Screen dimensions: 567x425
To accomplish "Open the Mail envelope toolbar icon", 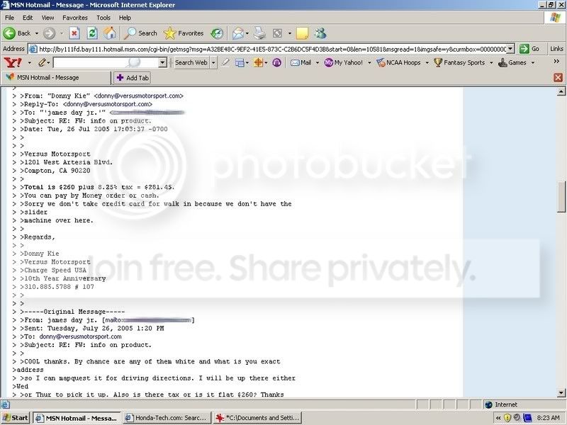I will point(237,33).
